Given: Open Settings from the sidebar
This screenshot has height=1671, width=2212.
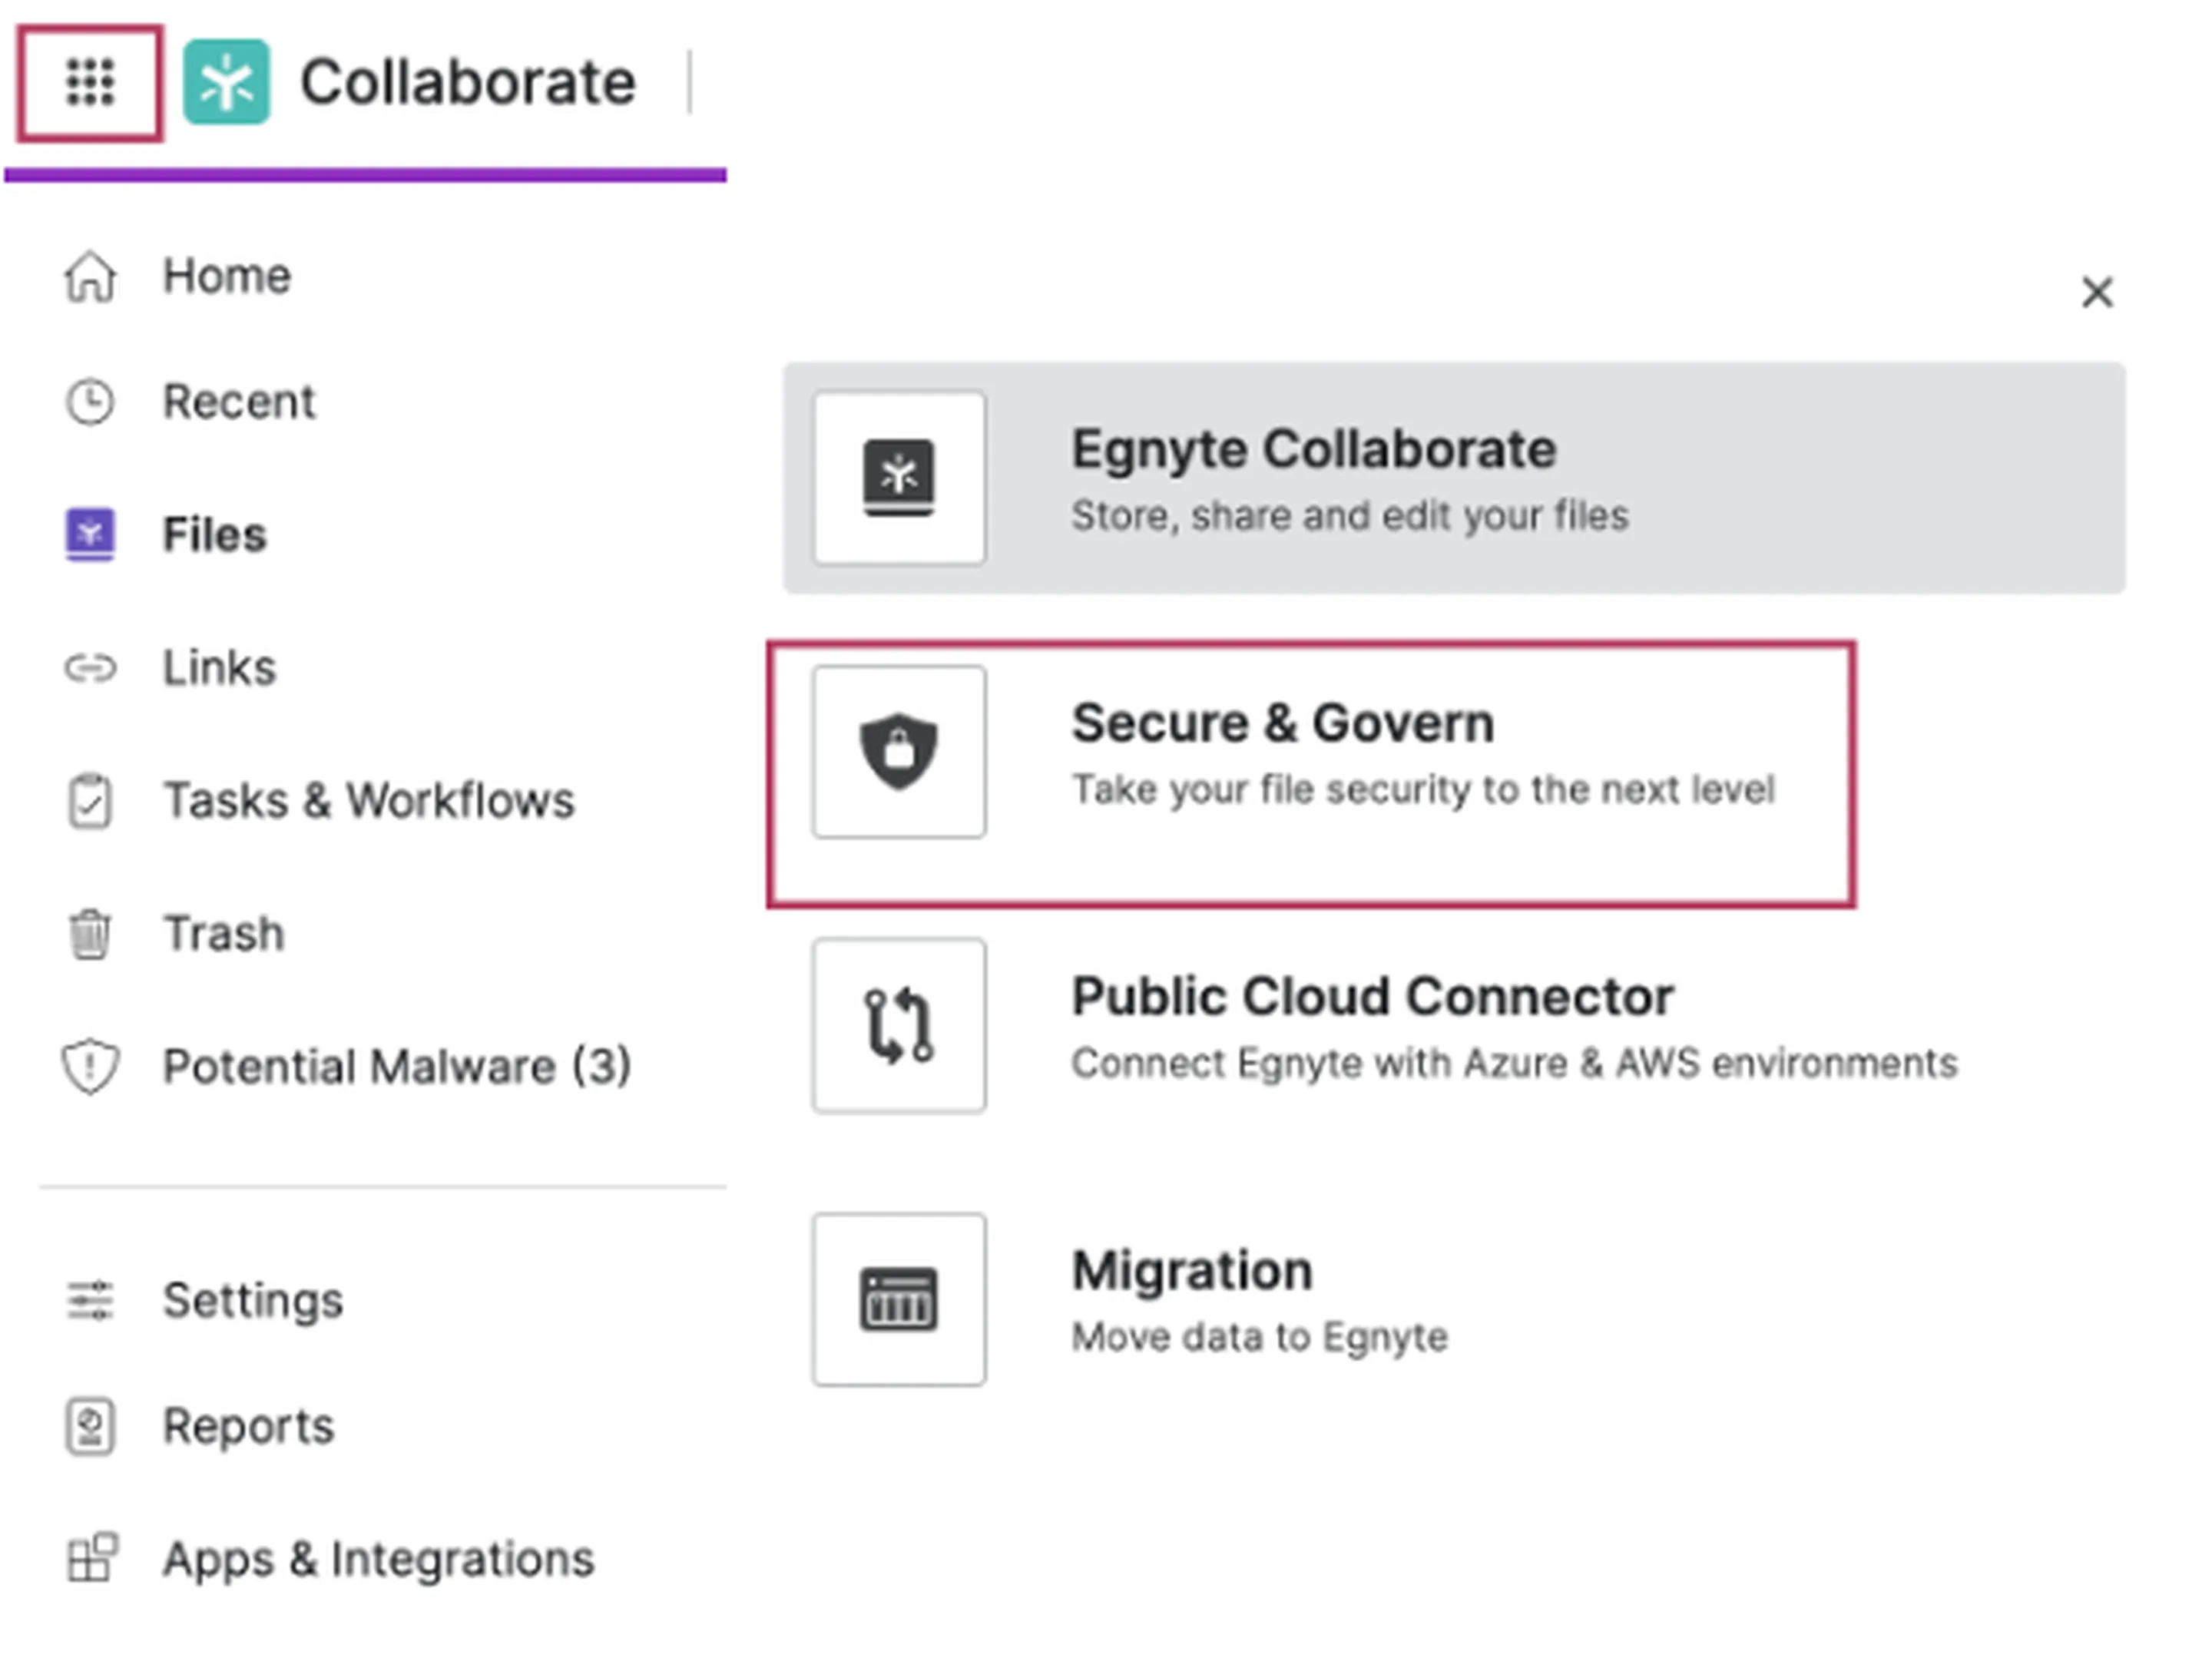Looking at the screenshot, I should (x=252, y=1300).
